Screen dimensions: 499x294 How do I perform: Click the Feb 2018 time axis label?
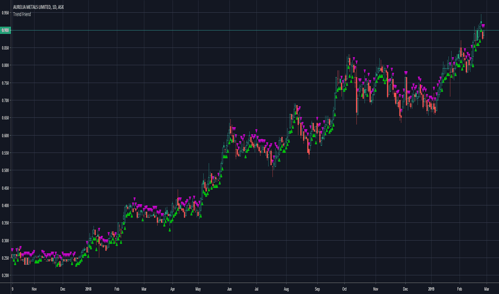117,289
